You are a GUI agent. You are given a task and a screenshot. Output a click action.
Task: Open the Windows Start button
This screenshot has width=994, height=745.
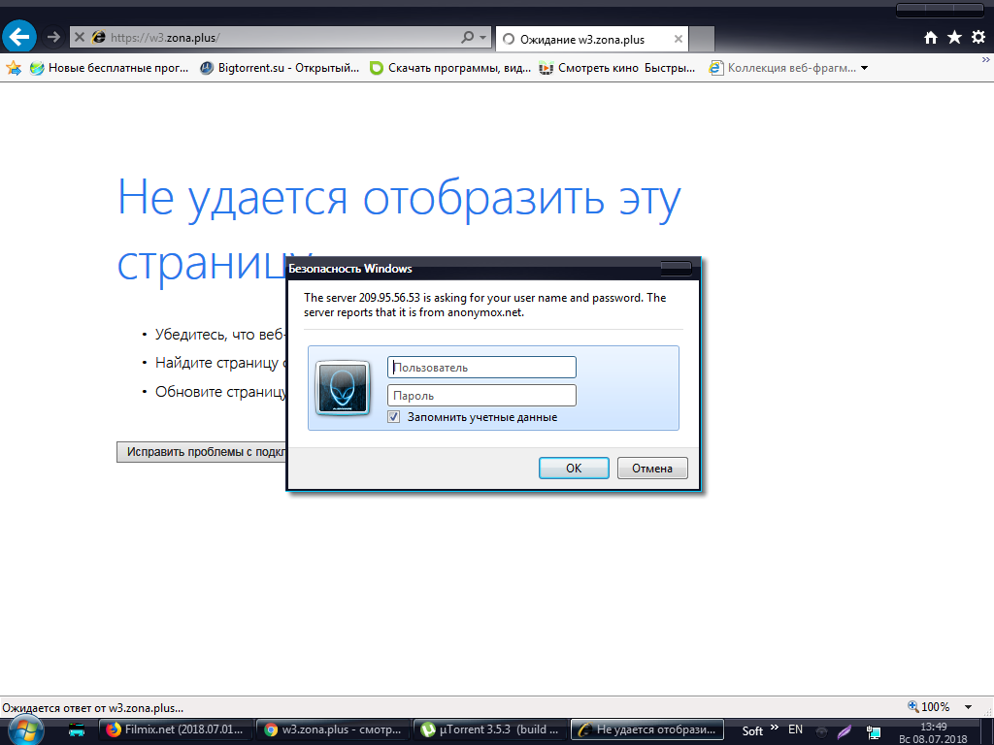pos(25,729)
